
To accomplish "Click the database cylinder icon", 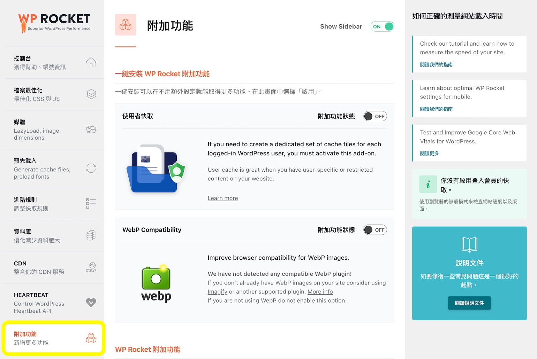I will tap(91, 235).
